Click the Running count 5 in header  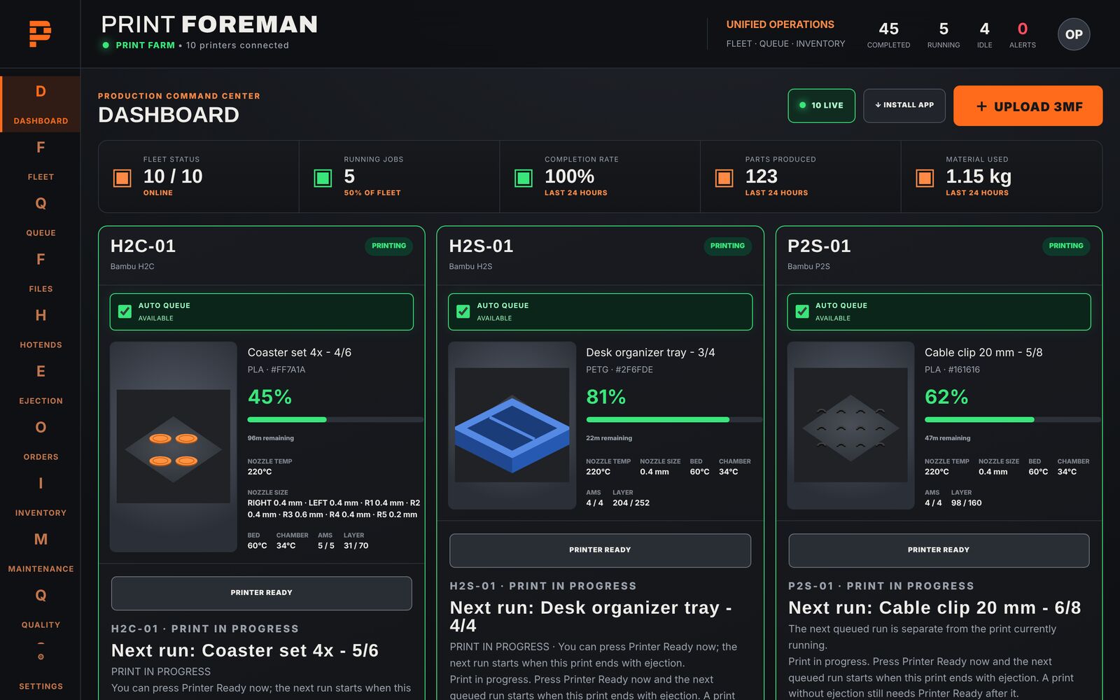[943, 34]
